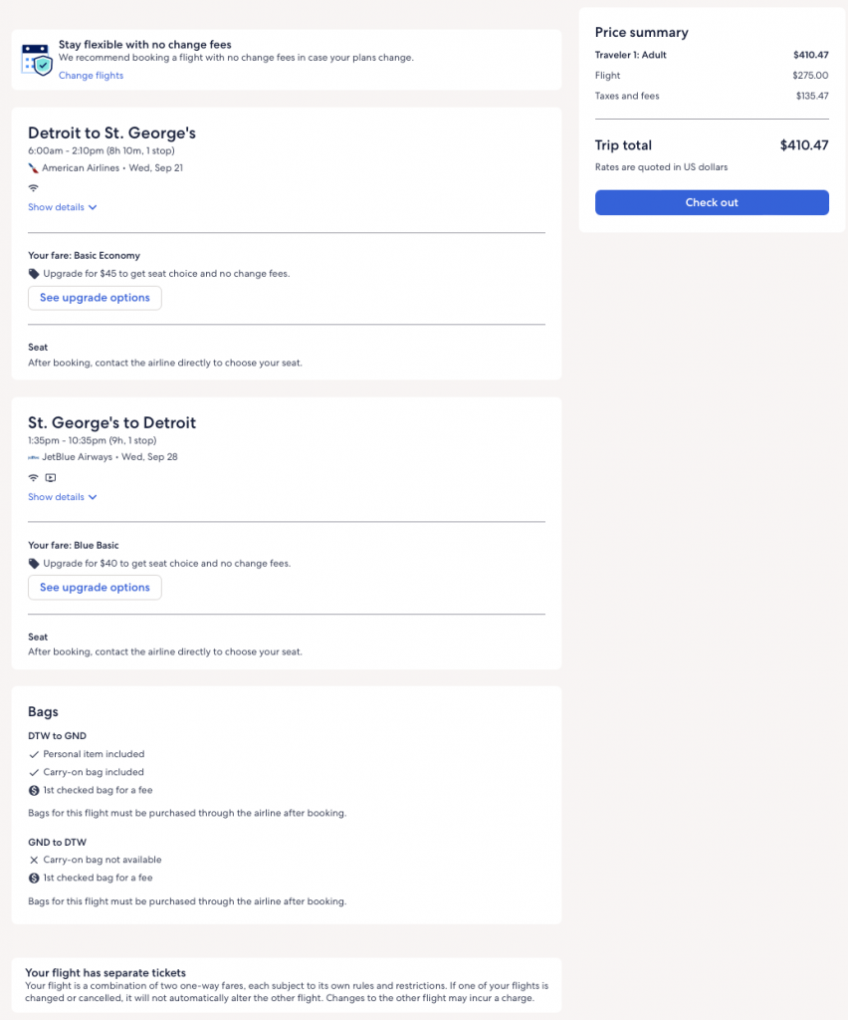Expand Show details for St. George's to Detroit
The width and height of the screenshot is (848, 1020).
(x=62, y=497)
